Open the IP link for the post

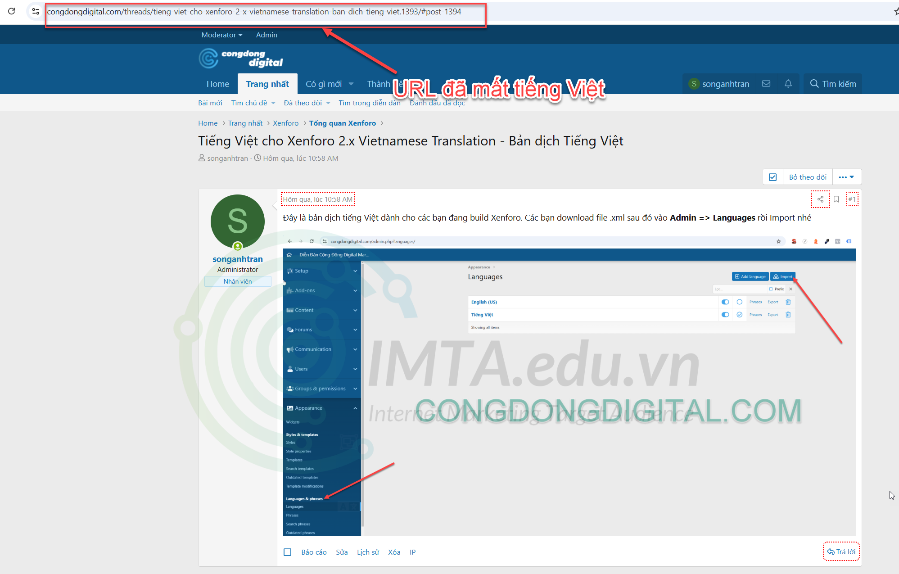tap(413, 552)
